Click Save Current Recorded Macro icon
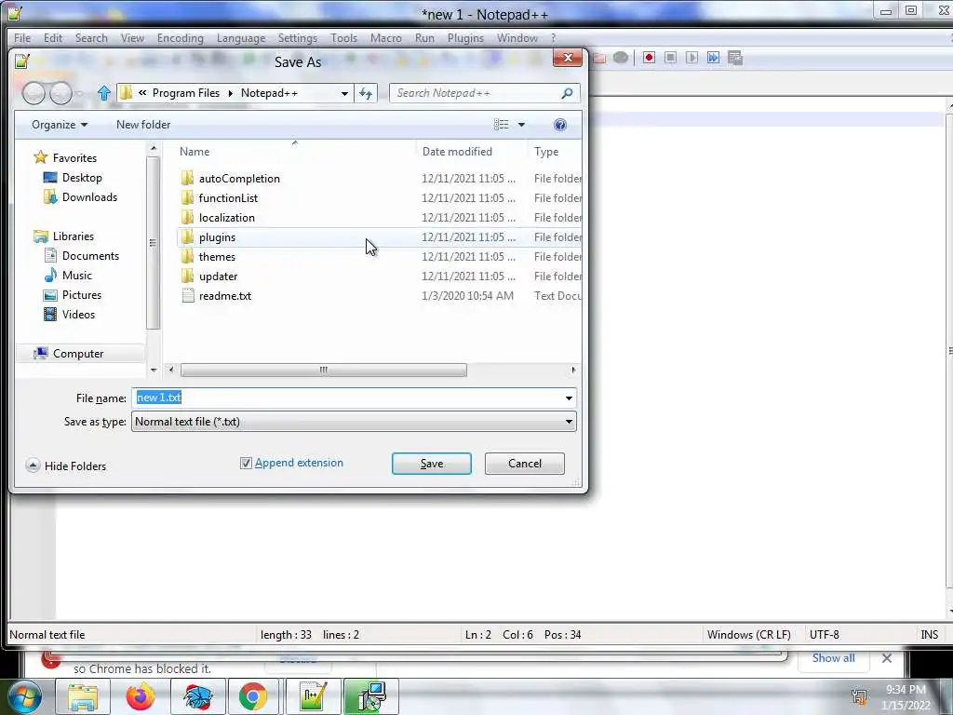 coord(735,58)
